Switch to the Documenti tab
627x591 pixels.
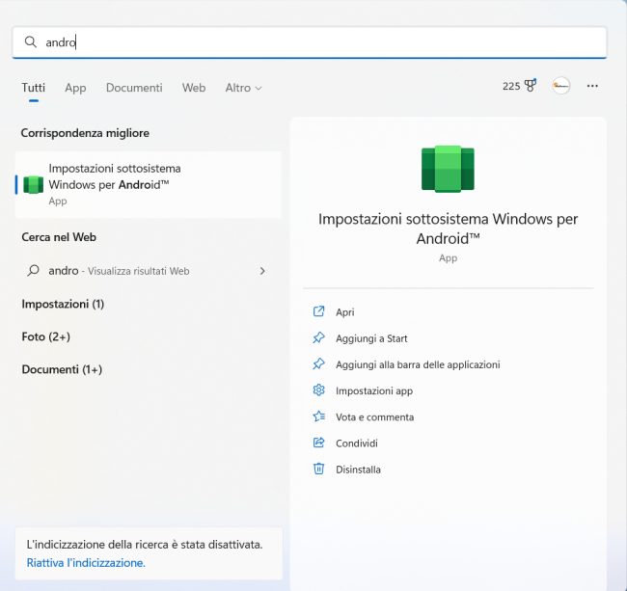tap(134, 88)
